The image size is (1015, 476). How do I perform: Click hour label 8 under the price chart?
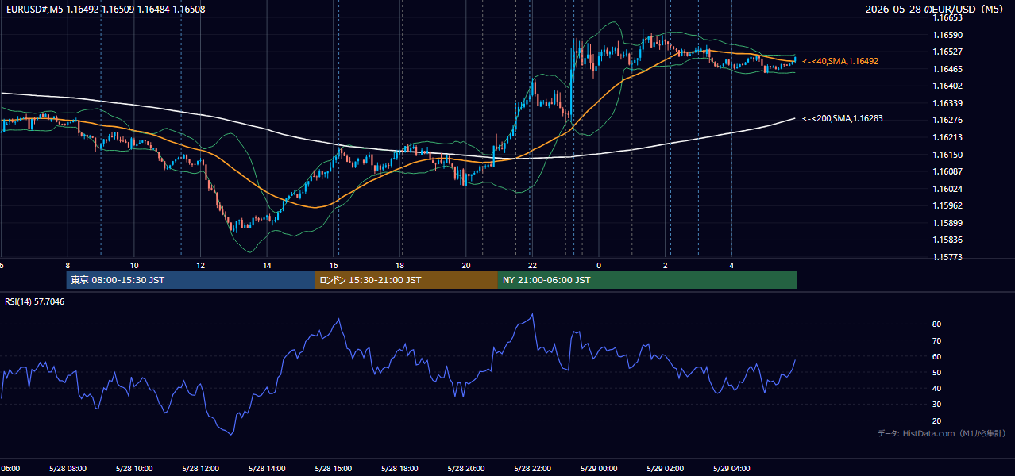click(68, 265)
